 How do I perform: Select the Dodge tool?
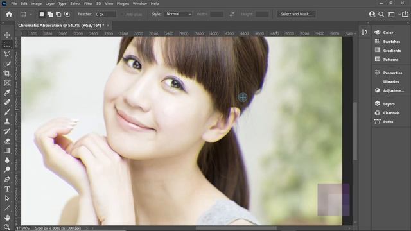pos(7,169)
